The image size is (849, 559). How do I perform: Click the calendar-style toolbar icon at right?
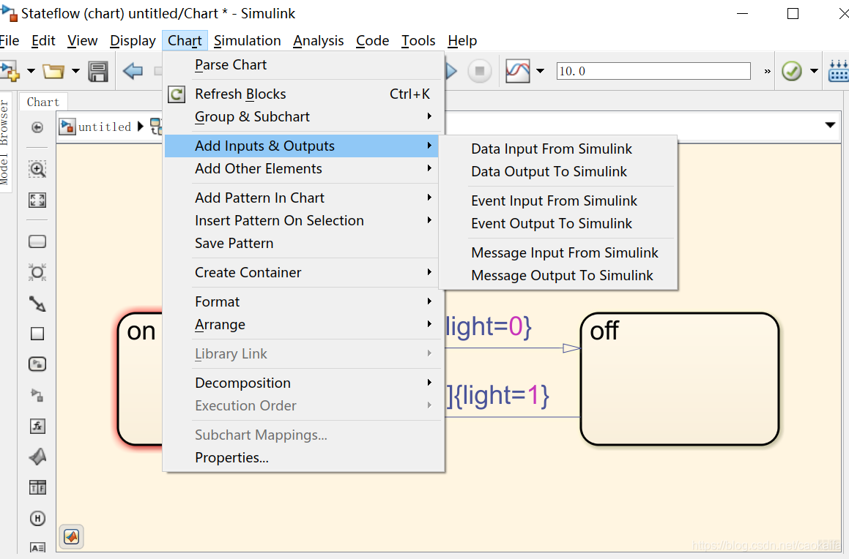coord(838,71)
